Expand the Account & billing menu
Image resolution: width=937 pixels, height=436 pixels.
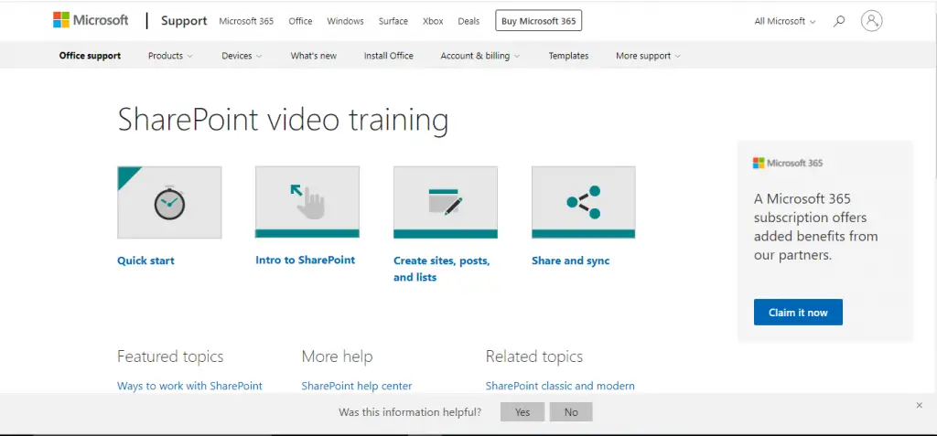(x=480, y=56)
